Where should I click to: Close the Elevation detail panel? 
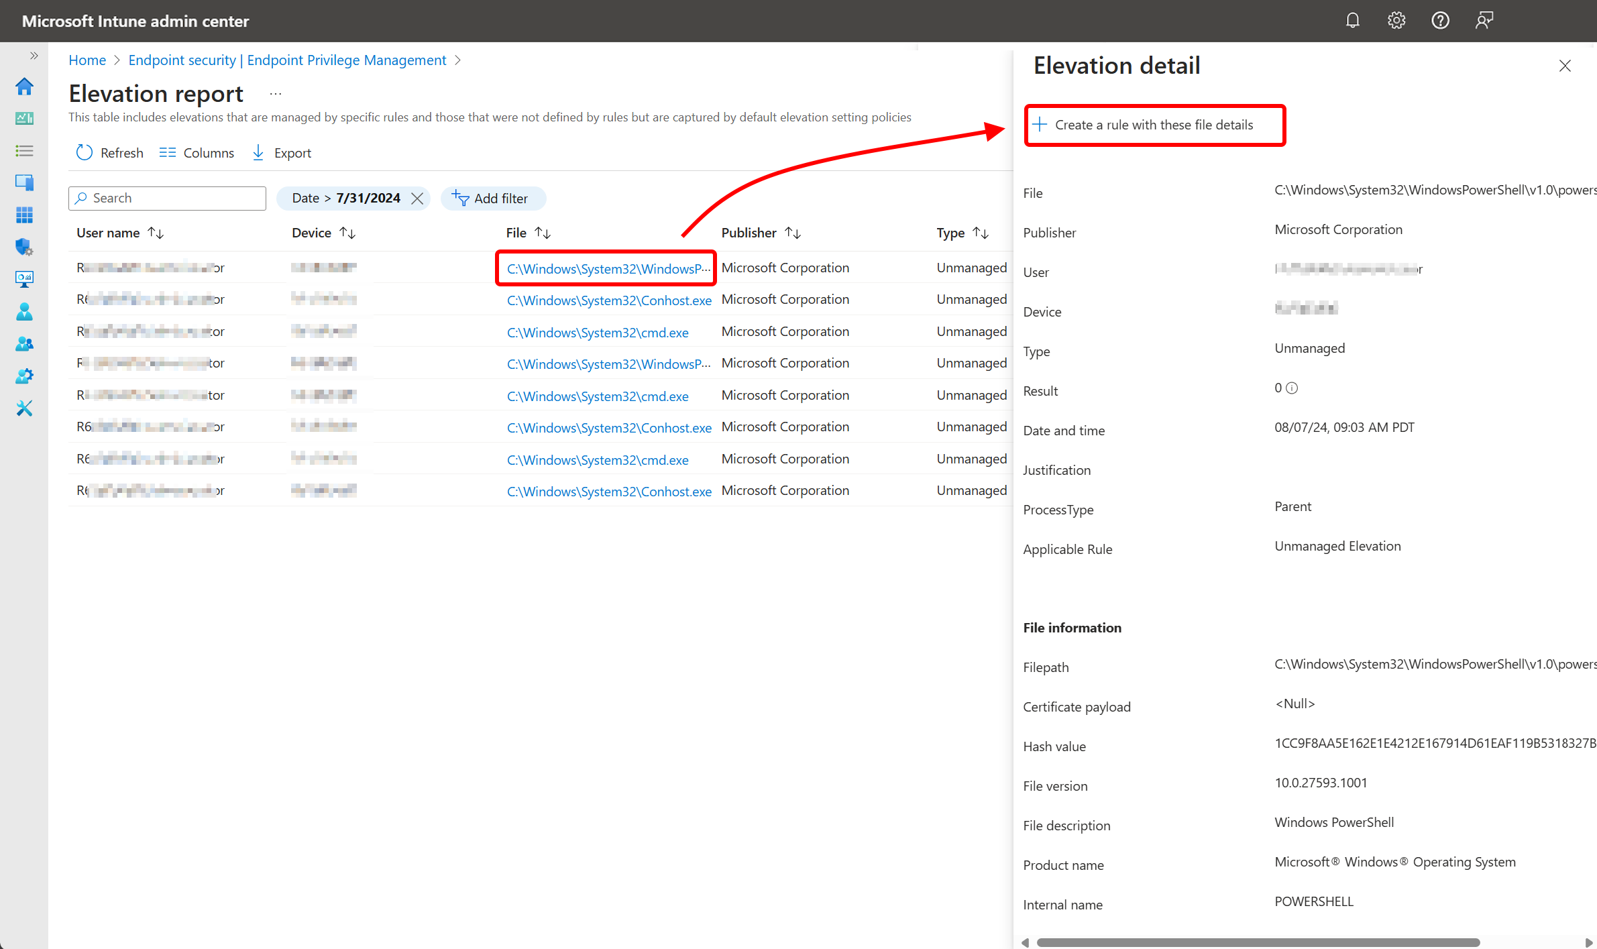tap(1565, 66)
